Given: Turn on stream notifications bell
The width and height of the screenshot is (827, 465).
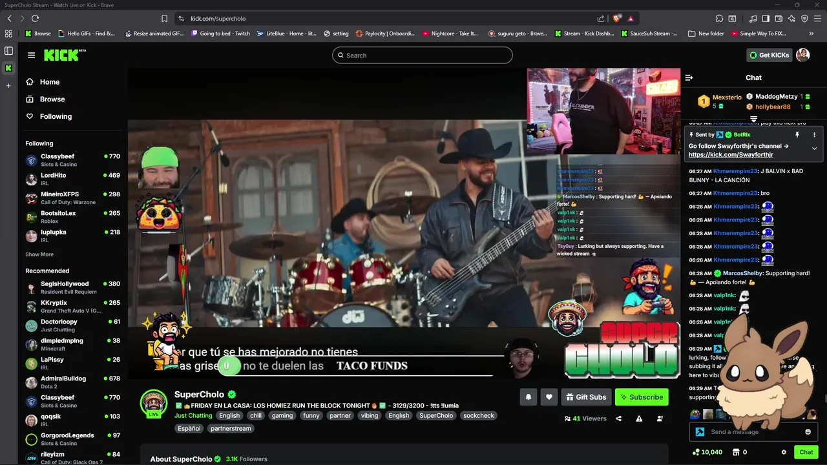Looking at the screenshot, I should (x=528, y=397).
